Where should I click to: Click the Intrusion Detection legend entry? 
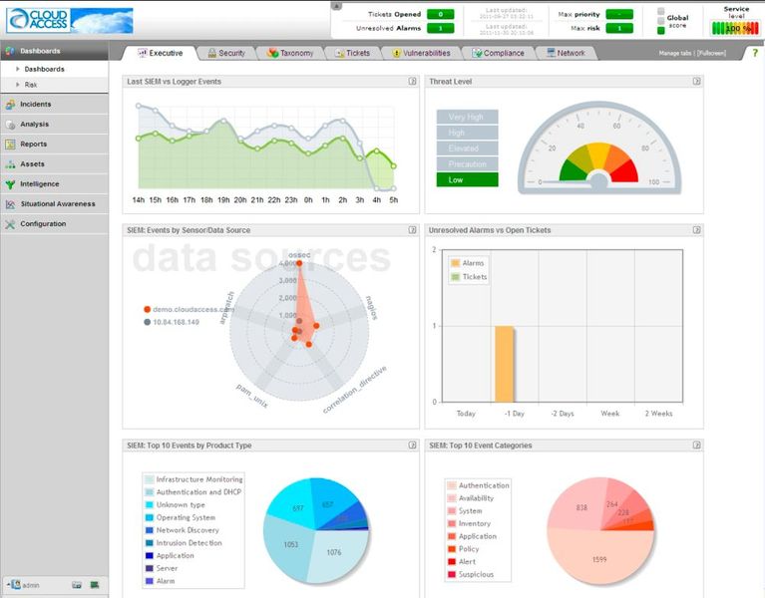[184, 543]
